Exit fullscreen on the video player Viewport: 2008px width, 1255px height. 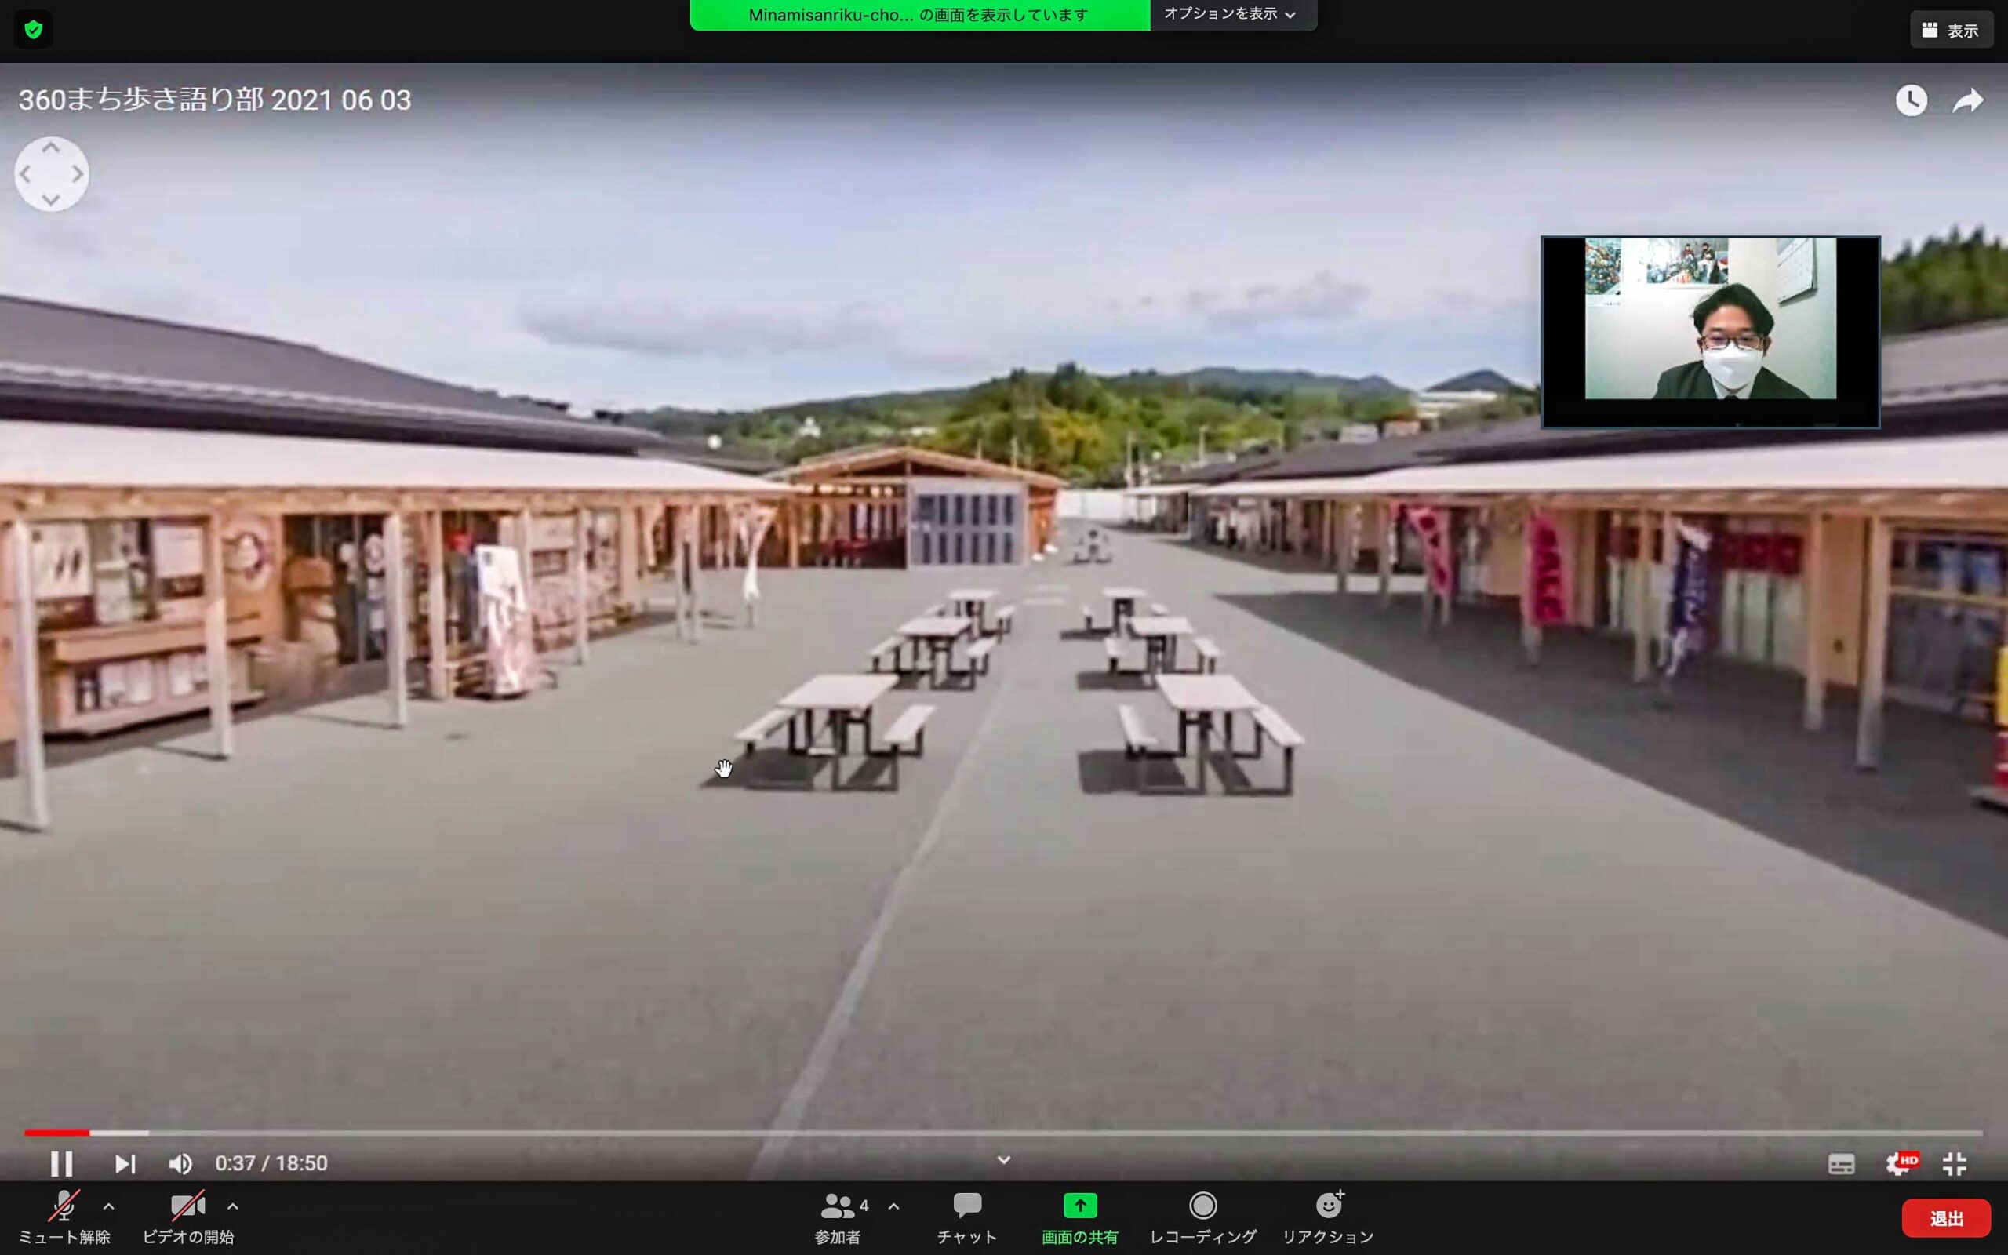point(1954,1164)
